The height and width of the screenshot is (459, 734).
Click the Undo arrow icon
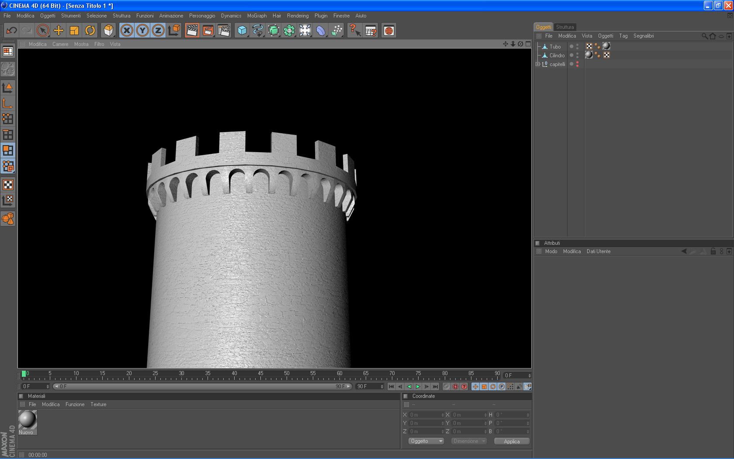pyautogui.click(x=12, y=31)
